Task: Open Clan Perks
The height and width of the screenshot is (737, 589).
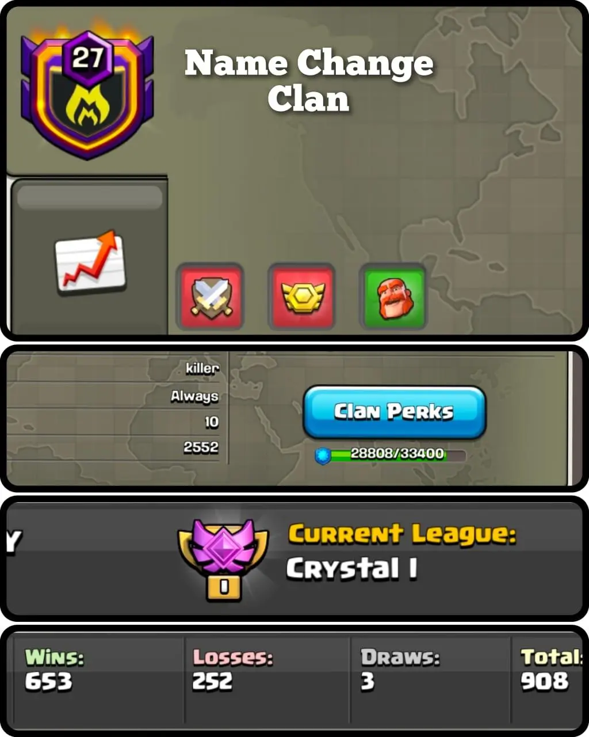Action: 395,412
